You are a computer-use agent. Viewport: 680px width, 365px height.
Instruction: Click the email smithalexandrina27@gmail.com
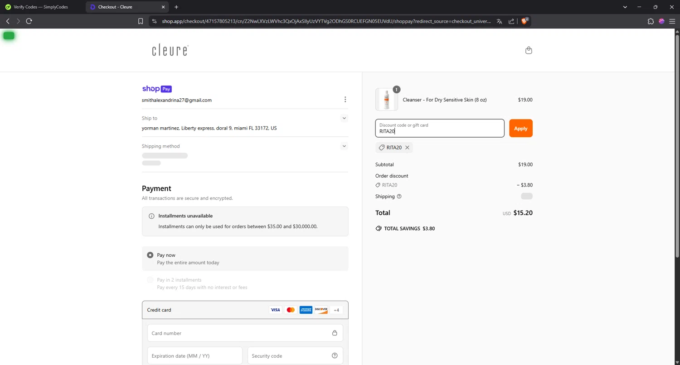(177, 100)
